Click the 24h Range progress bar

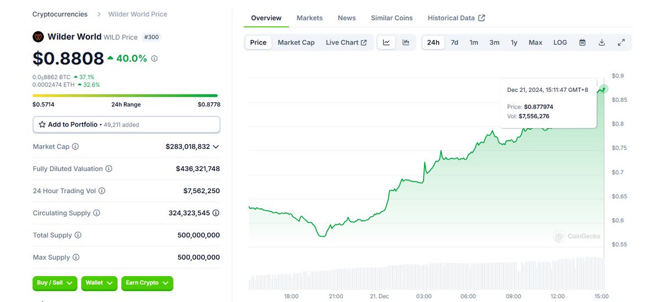[125, 96]
